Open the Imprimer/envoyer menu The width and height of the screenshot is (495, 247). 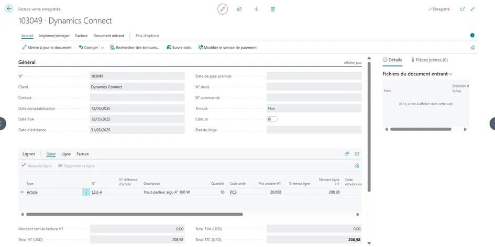point(54,36)
